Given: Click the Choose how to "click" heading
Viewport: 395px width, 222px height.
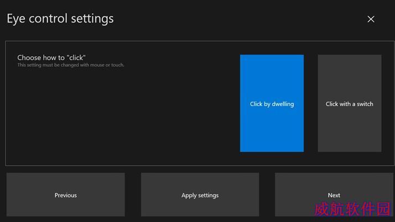Looking at the screenshot, I should (51, 57).
